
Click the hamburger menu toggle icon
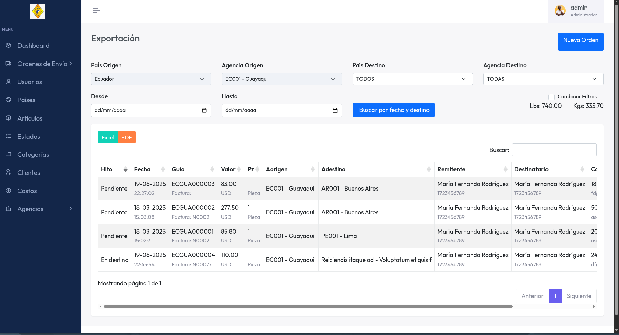(x=96, y=11)
